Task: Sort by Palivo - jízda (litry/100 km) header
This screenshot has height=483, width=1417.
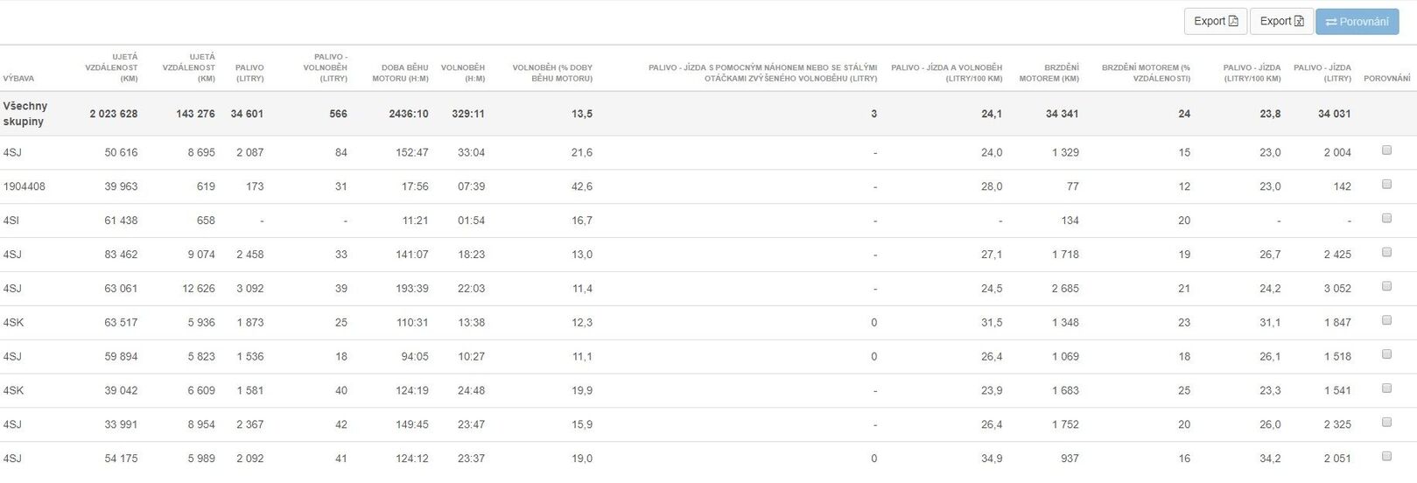Action: coord(1252,73)
